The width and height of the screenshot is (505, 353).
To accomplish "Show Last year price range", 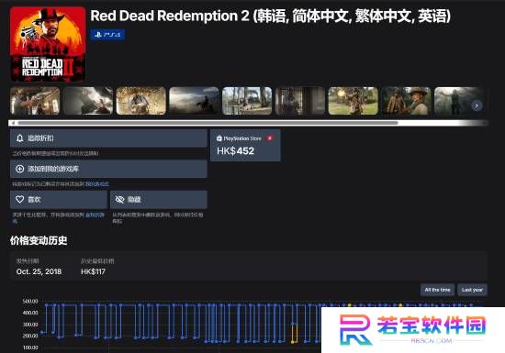I will click(472, 290).
